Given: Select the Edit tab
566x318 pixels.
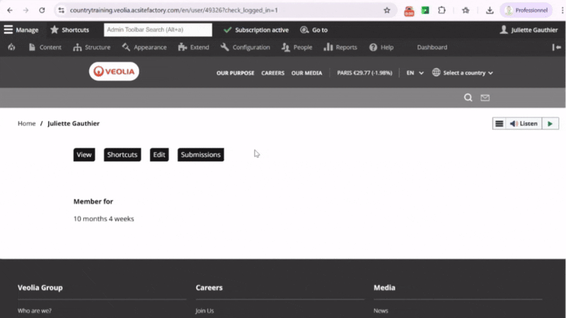Looking at the screenshot, I should pyautogui.click(x=159, y=155).
